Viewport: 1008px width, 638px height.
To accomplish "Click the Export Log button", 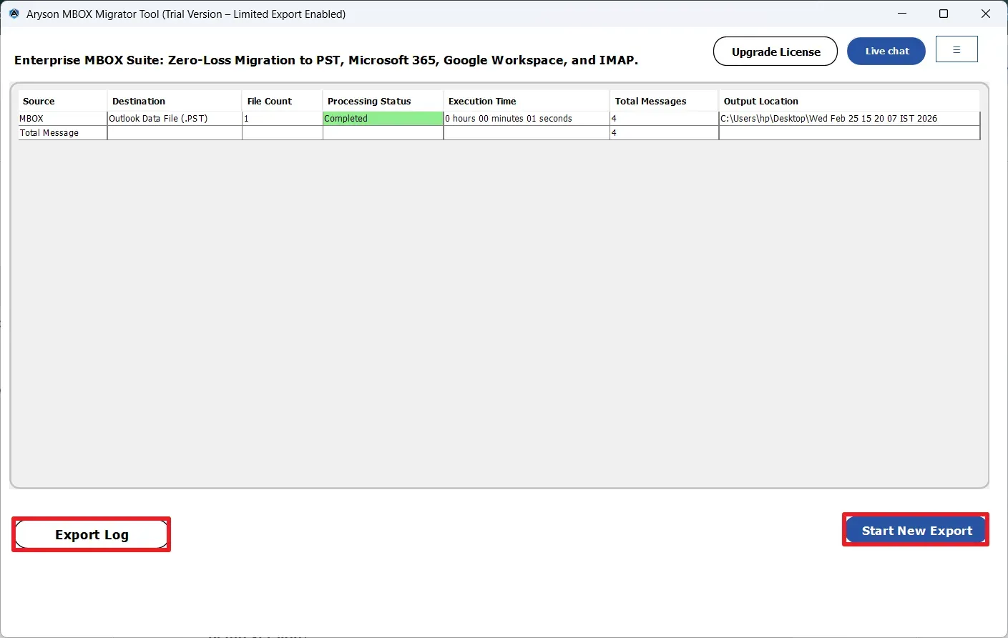I will tap(92, 534).
